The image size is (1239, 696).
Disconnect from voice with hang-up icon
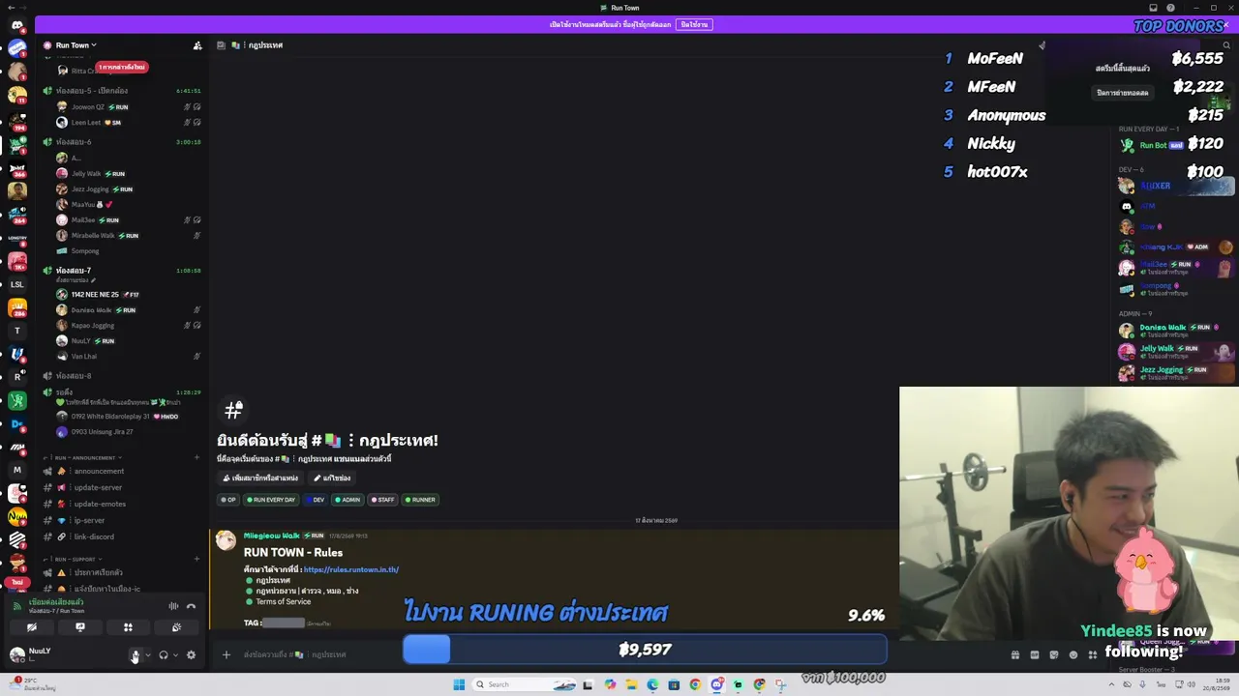[x=191, y=606]
